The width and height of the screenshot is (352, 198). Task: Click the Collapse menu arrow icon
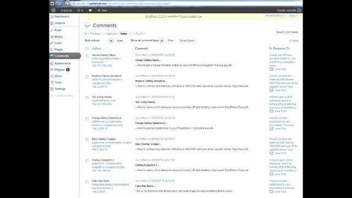pyautogui.click(x=52, y=96)
